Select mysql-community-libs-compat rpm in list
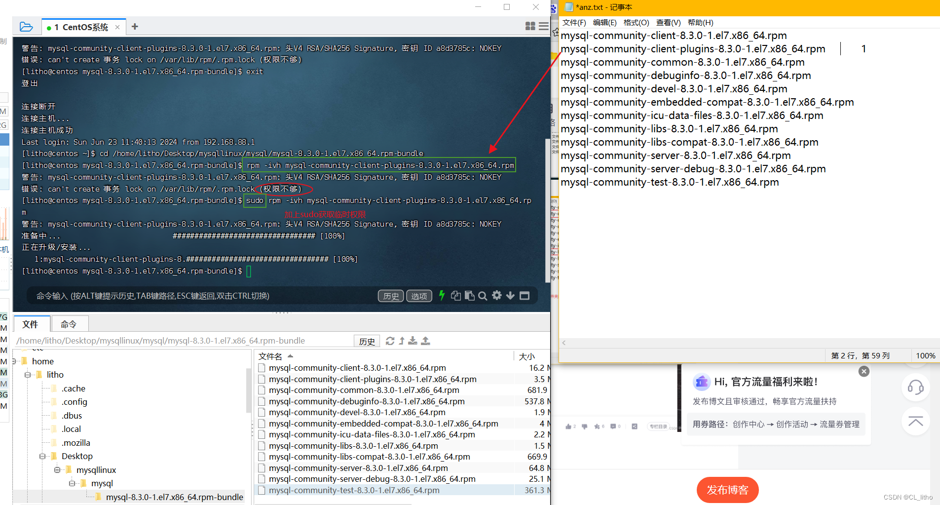The height and width of the screenshot is (505, 940). (x=369, y=457)
